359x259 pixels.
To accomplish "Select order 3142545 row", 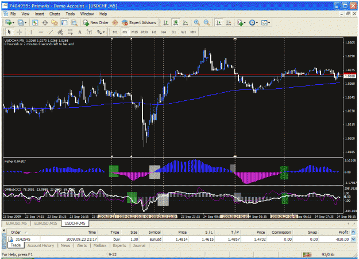I will coord(179,239).
